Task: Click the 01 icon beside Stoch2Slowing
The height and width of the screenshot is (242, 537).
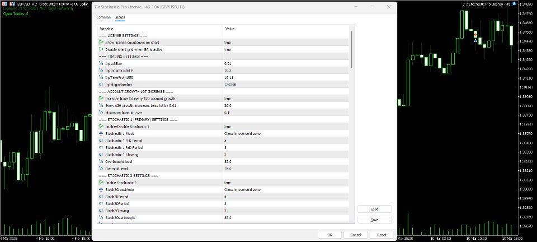Action: (x=101, y=211)
